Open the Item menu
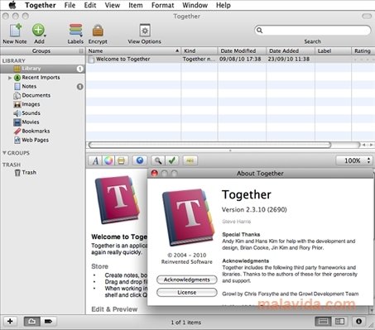This screenshot has height=330, width=375. point(136,5)
